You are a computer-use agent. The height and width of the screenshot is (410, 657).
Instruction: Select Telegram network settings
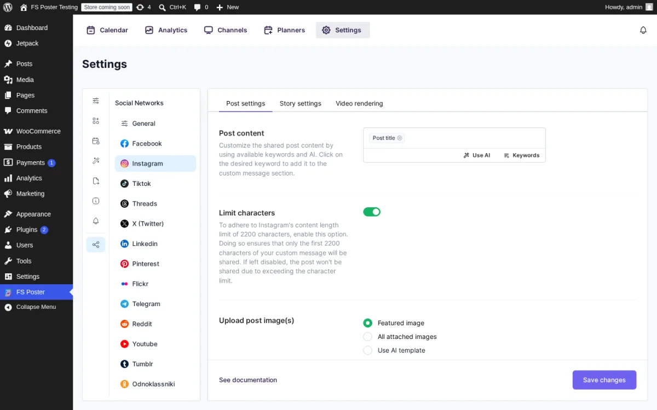point(155,304)
